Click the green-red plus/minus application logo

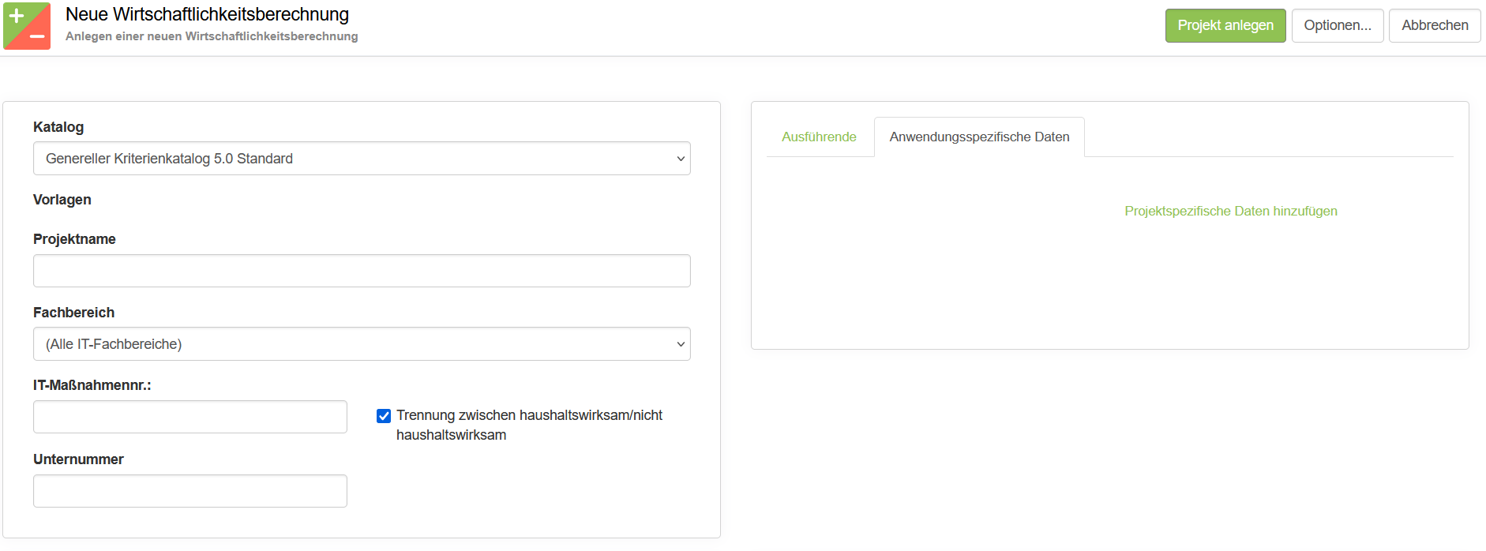pos(27,26)
